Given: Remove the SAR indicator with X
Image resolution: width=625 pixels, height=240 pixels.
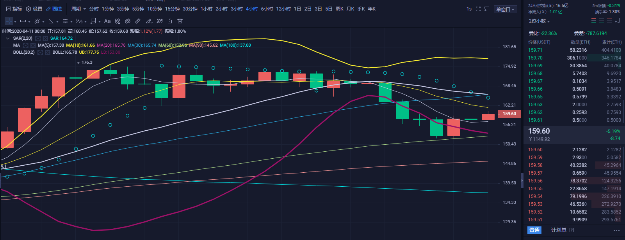Looking at the screenshot, I should point(45,39).
